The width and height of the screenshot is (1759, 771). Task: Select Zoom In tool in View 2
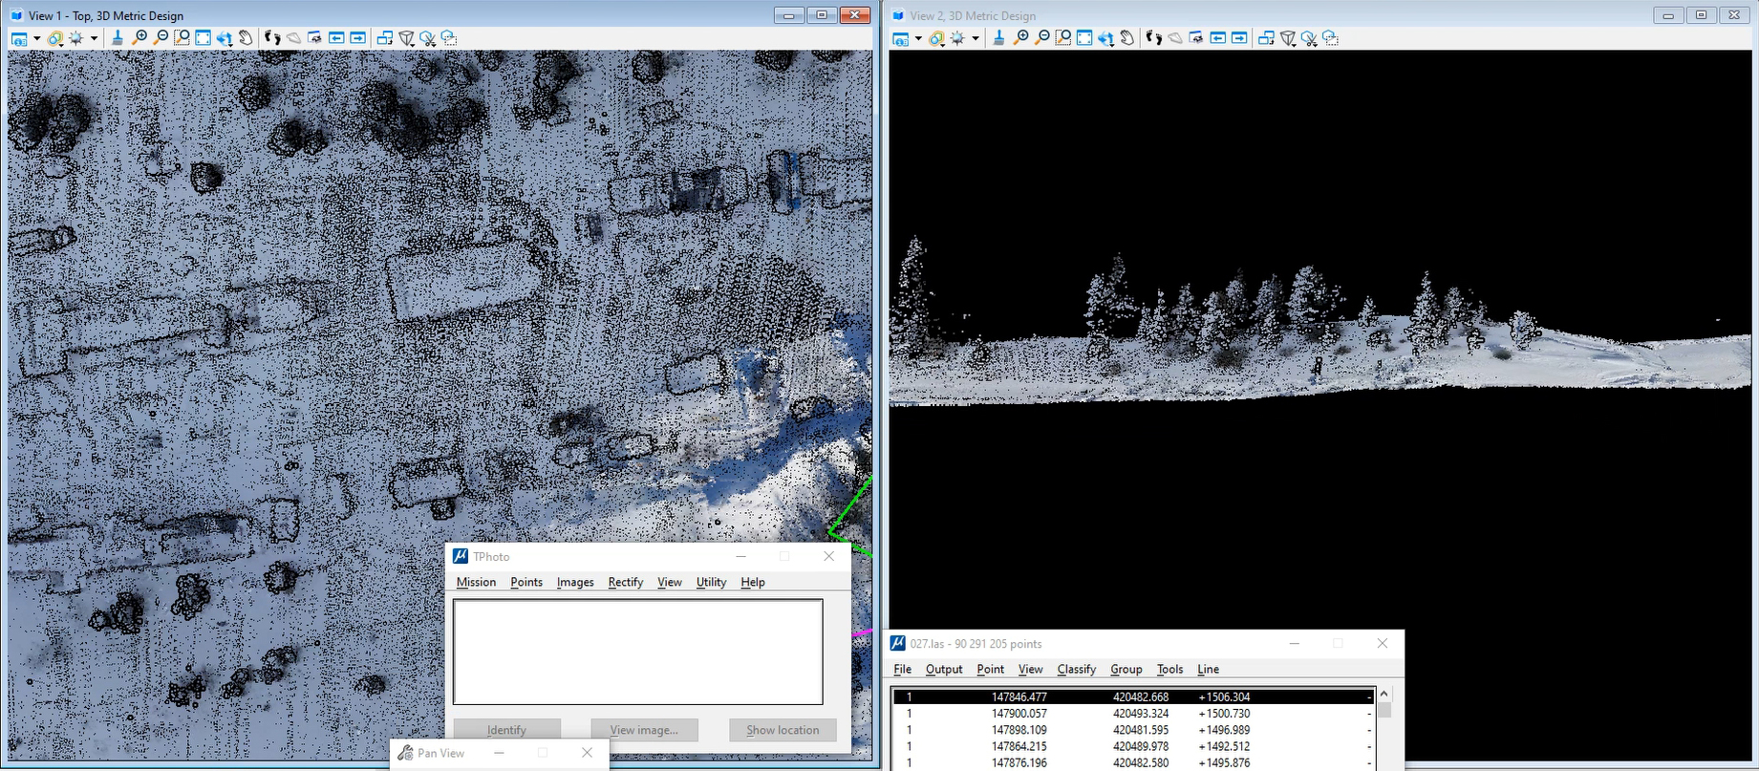tap(1021, 38)
